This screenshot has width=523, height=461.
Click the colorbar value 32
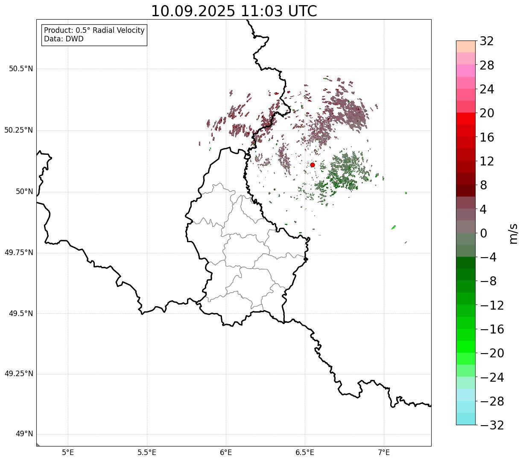tap(487, 41)
